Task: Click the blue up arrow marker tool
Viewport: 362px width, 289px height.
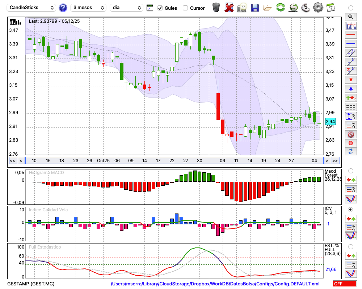Action: [x=351, y=89]
